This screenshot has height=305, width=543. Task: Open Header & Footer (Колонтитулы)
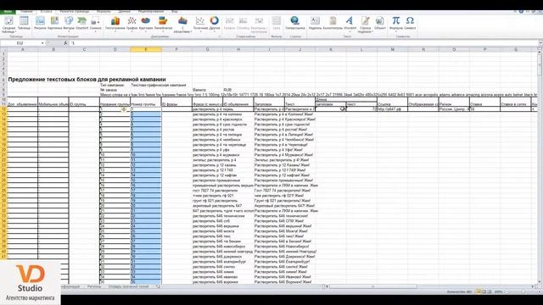(333, 23)
